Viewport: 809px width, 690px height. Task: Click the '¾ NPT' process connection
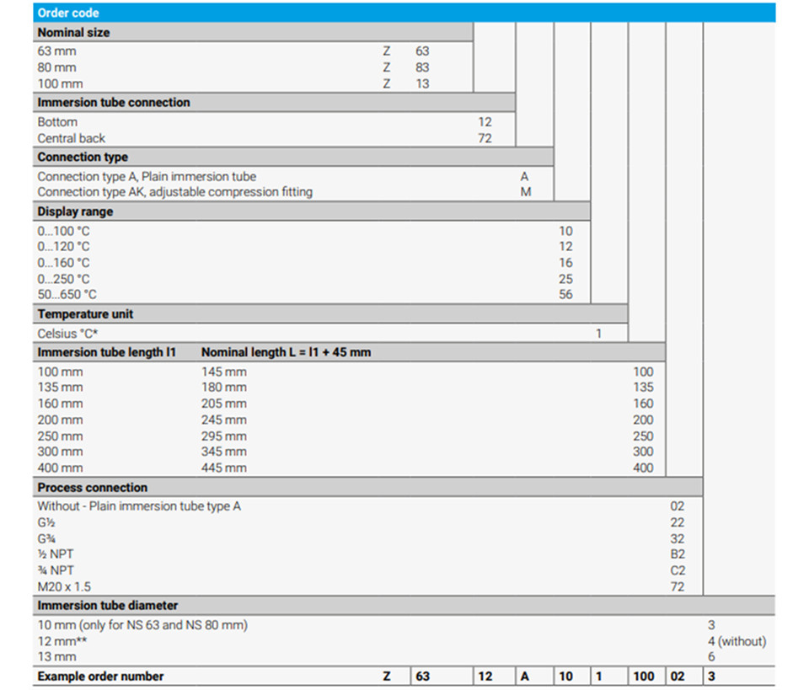(x=56, y=570)
